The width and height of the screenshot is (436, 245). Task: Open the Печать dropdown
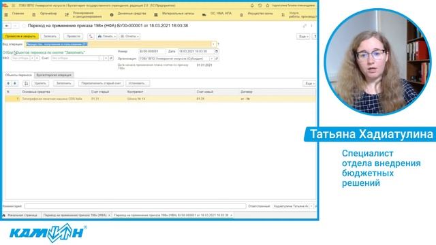click(x=107, y=36)
